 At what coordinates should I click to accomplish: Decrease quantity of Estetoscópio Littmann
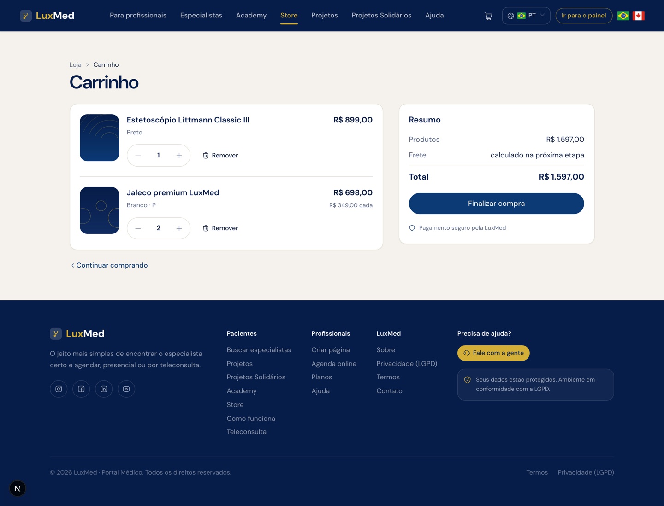[138, 156]
